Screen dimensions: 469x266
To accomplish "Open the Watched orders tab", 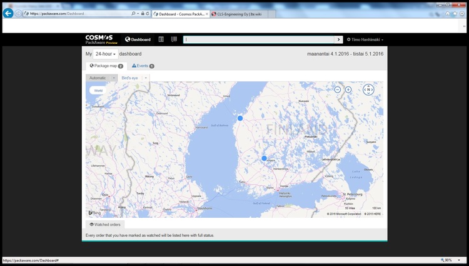I will [105, 225].
